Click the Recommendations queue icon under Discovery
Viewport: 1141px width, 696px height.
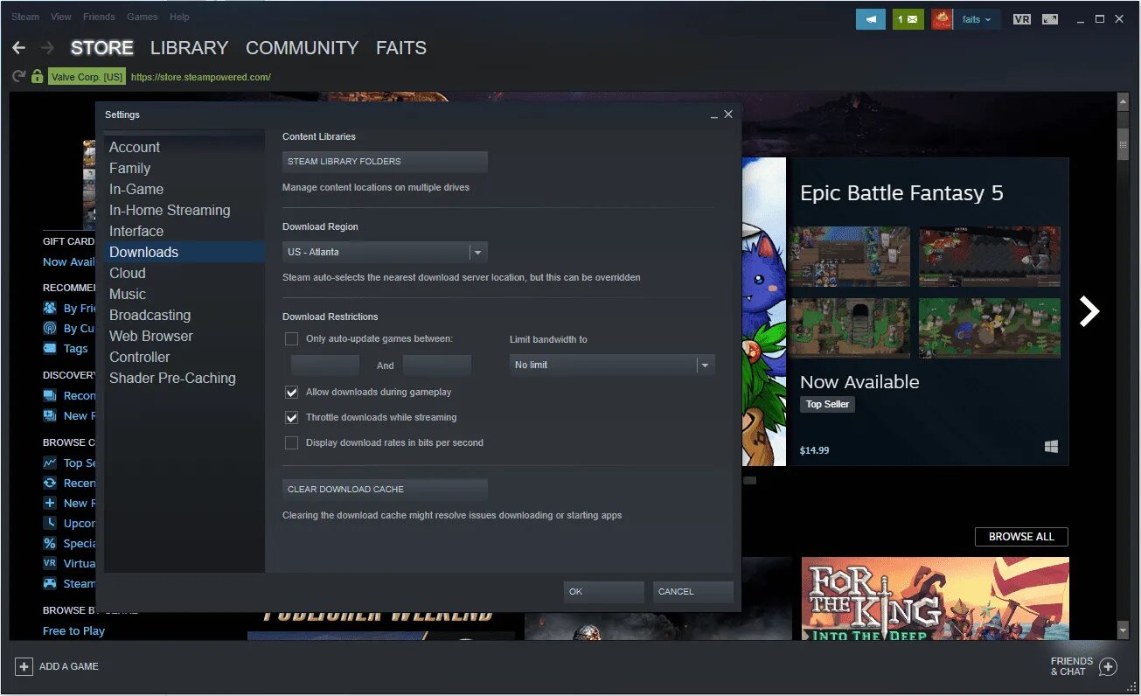coord(50,395)
